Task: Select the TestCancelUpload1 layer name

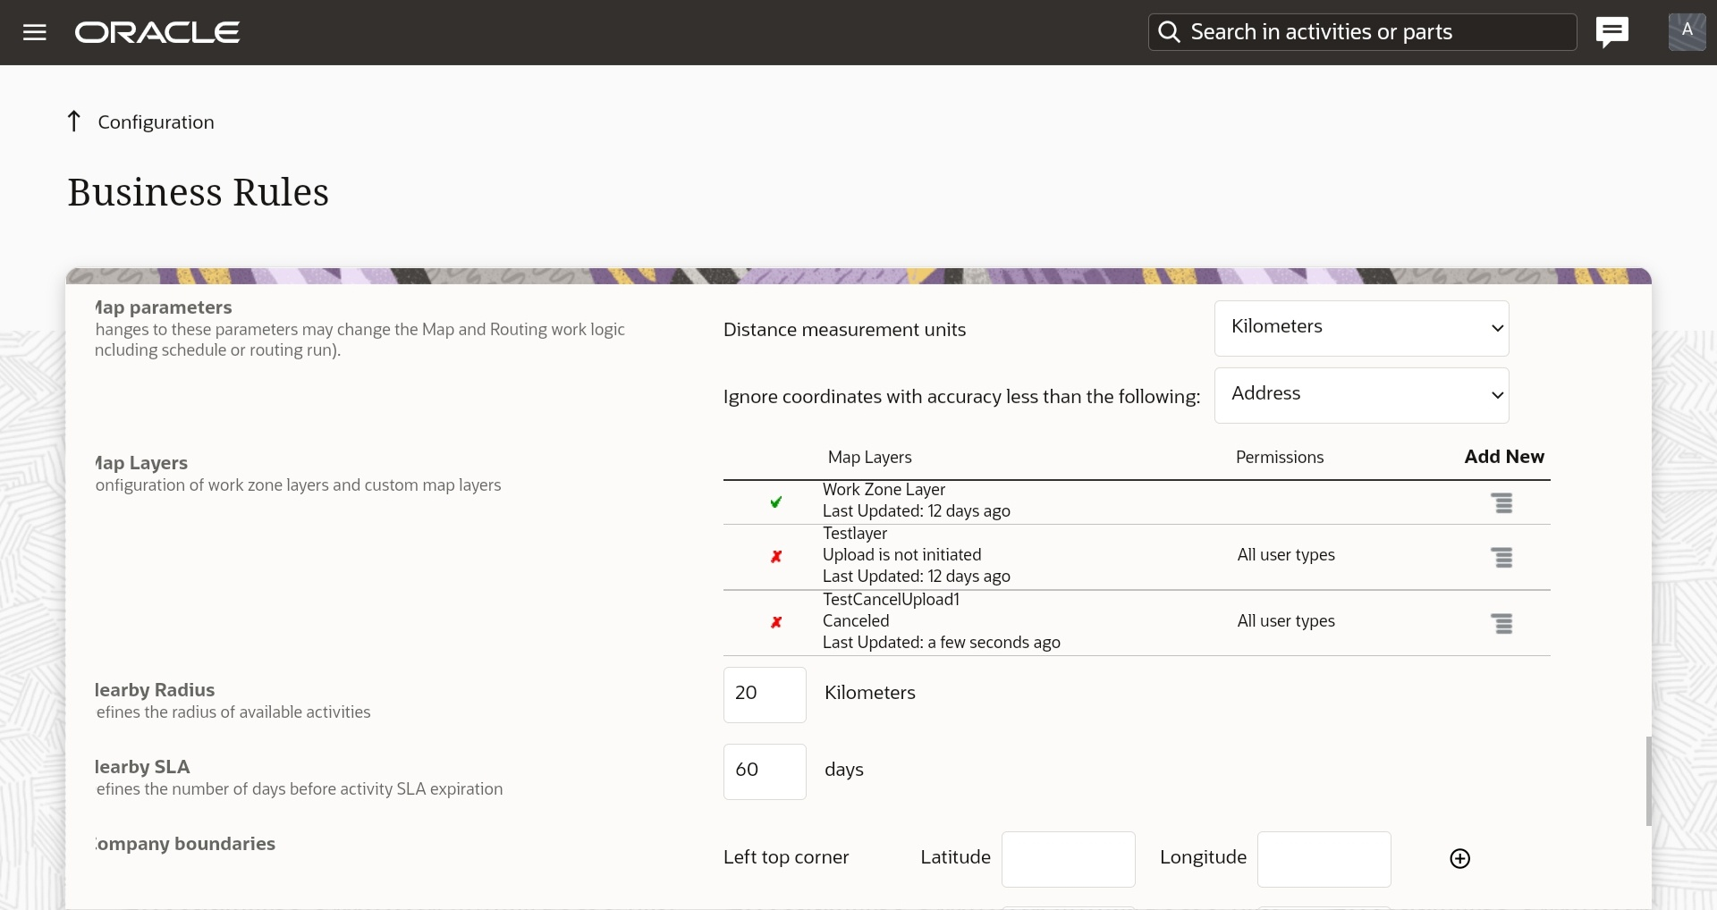Action: pyautogui.click(x=891, y=600)
